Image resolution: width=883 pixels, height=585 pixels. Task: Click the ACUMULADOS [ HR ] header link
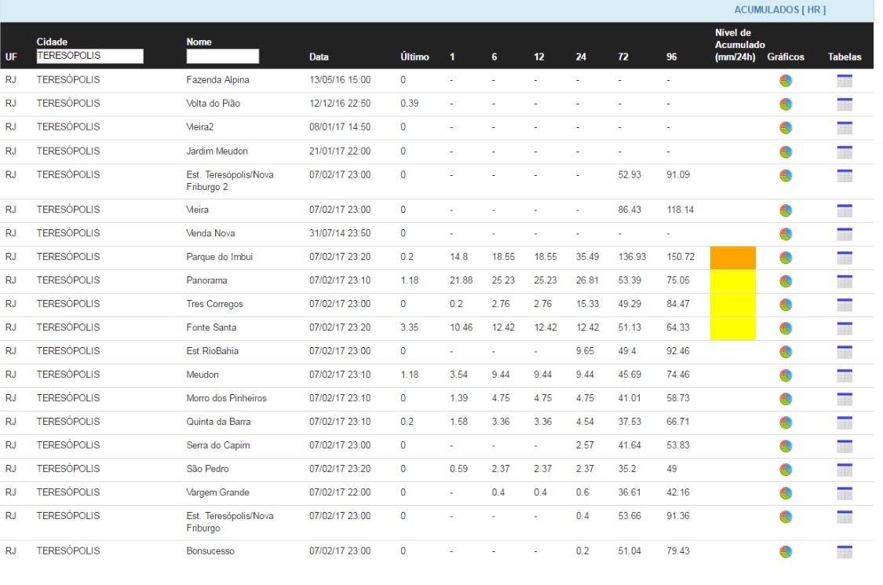pyautogui.click(x=779, y=10)
